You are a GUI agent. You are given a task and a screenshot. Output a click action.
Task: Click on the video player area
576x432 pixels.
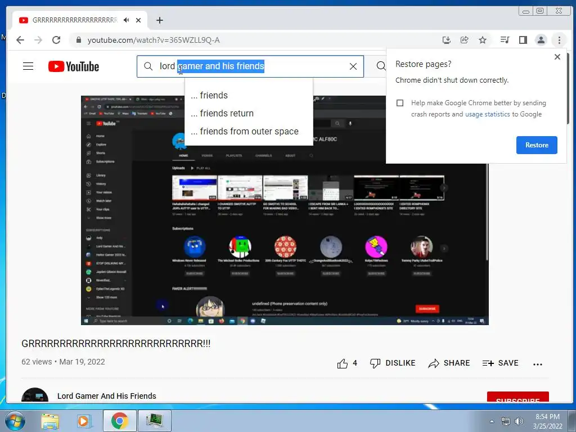[x=285, y=210]
